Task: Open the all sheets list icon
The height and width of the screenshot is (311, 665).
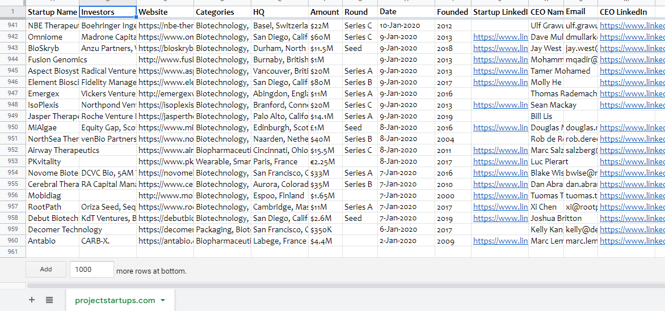Action: [49, 300]
